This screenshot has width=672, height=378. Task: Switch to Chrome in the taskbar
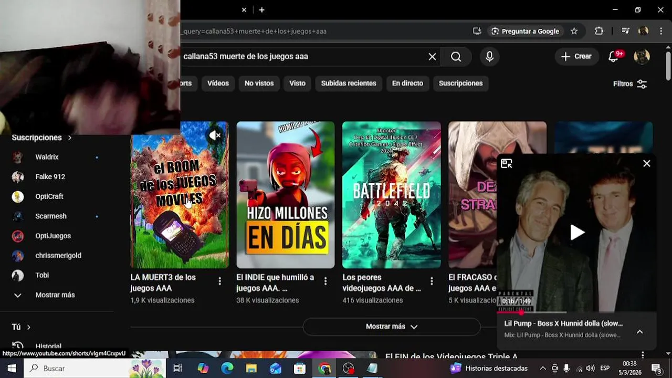[x=324, y=369]
